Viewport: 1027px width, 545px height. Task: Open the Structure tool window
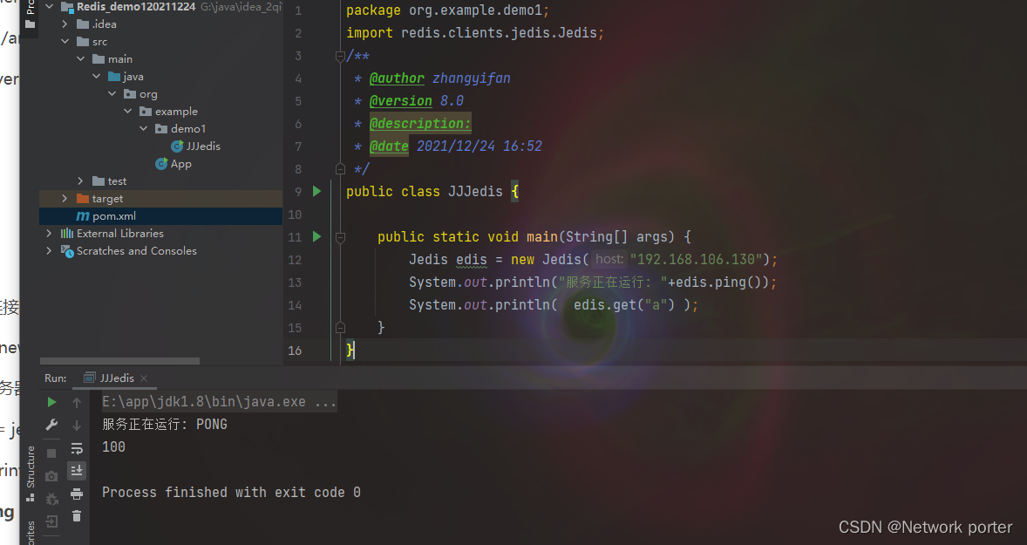[31, 473]
